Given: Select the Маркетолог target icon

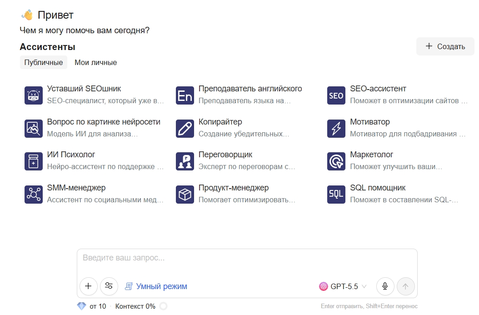Looking at the screenshot, I should tap(336, 161).
